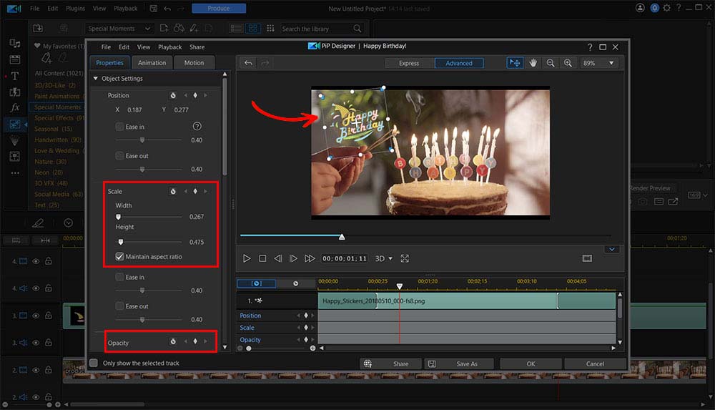Switch to the Animation tab

coord(152,63)
